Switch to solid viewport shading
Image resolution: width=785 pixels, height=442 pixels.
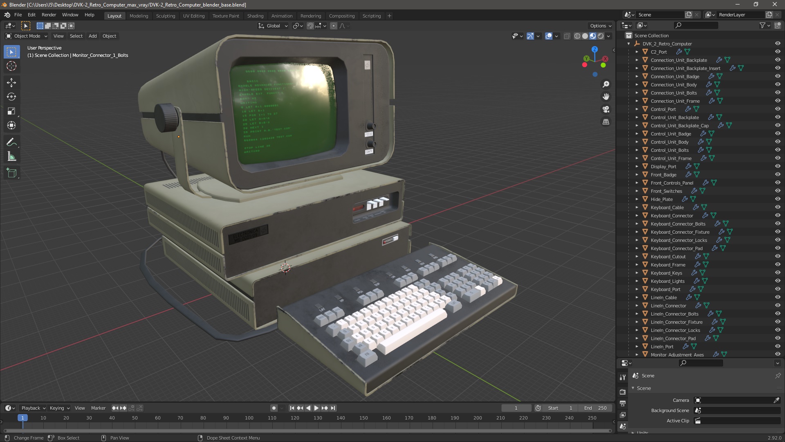[585, 36]
